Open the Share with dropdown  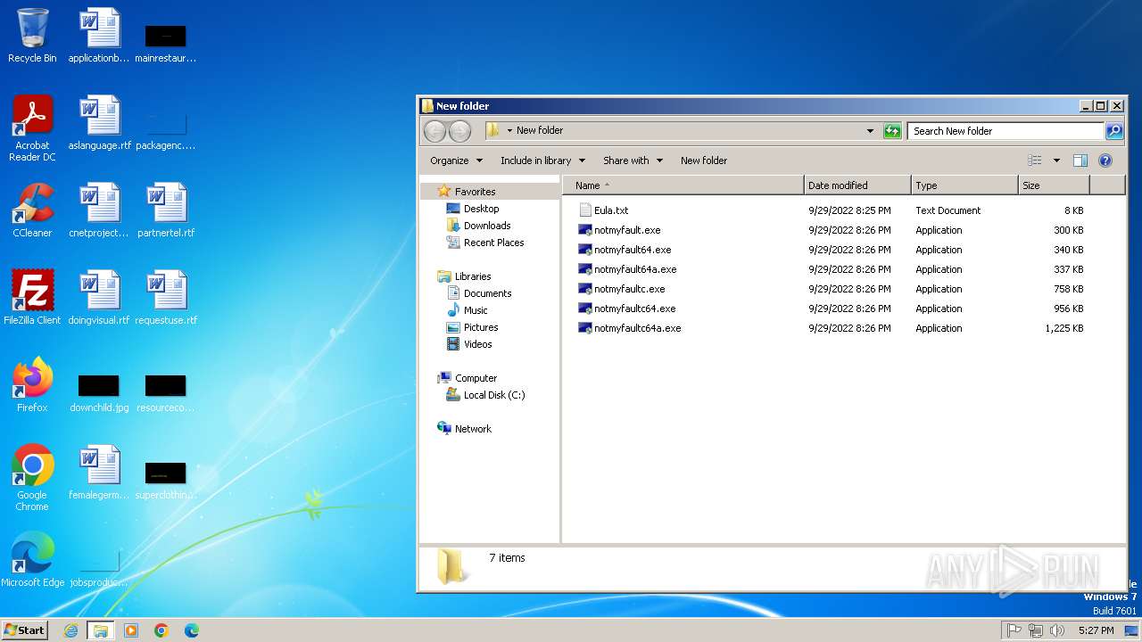[x=633, y=160]
